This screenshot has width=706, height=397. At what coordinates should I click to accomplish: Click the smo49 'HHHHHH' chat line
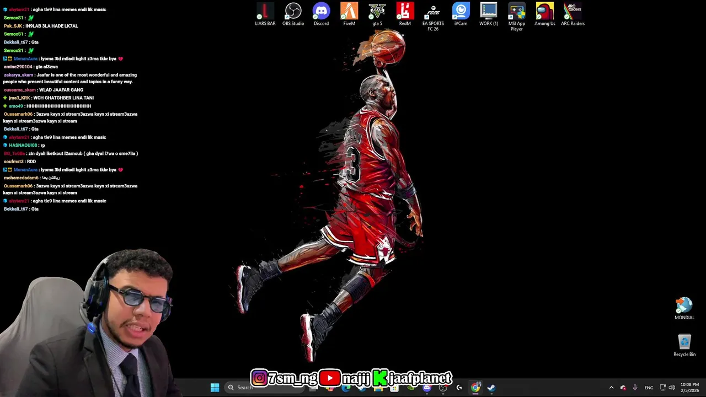47,106
